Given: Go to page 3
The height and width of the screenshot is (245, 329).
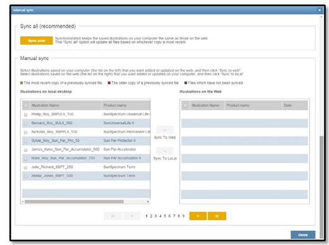Looking at the screenshot, I should (156, 216).
